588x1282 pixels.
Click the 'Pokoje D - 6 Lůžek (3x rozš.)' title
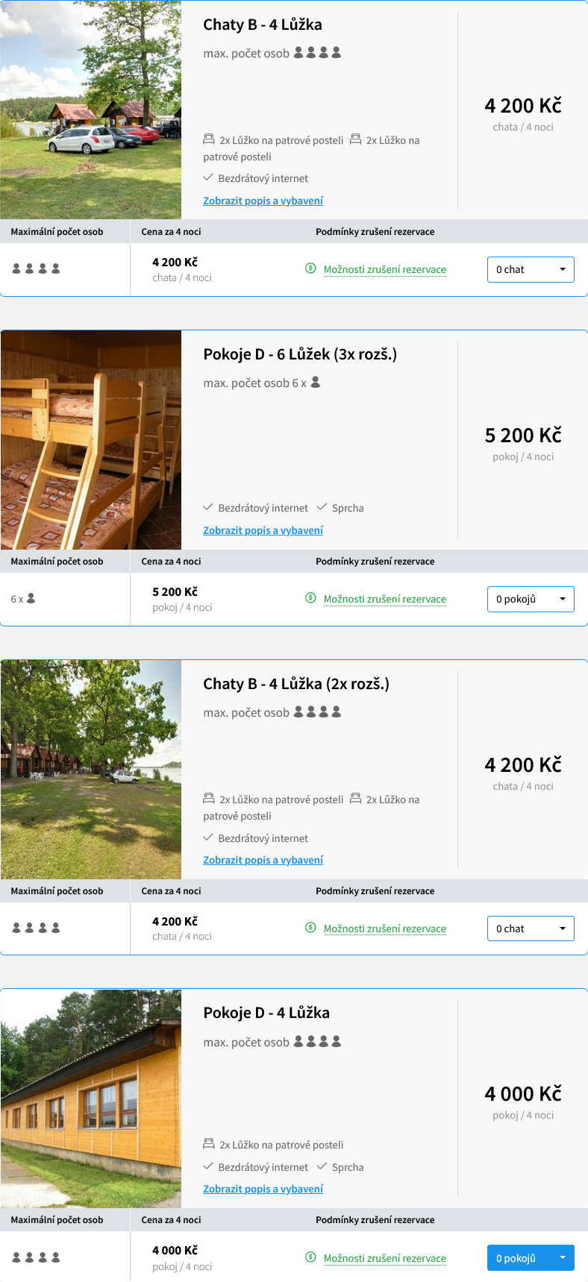300,354
